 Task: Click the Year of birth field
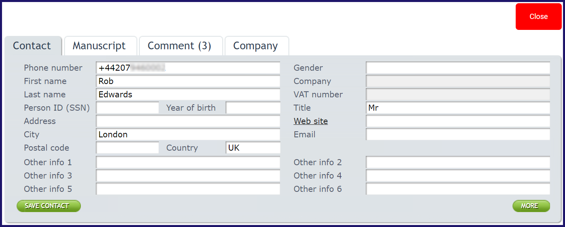pos(253,108)
